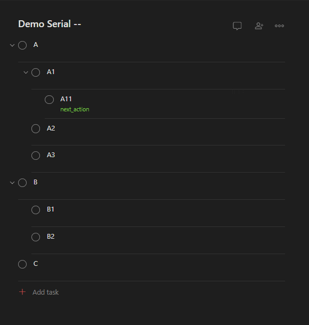
Task: Click the red plus Add task icon
Action: coord(22,292)
